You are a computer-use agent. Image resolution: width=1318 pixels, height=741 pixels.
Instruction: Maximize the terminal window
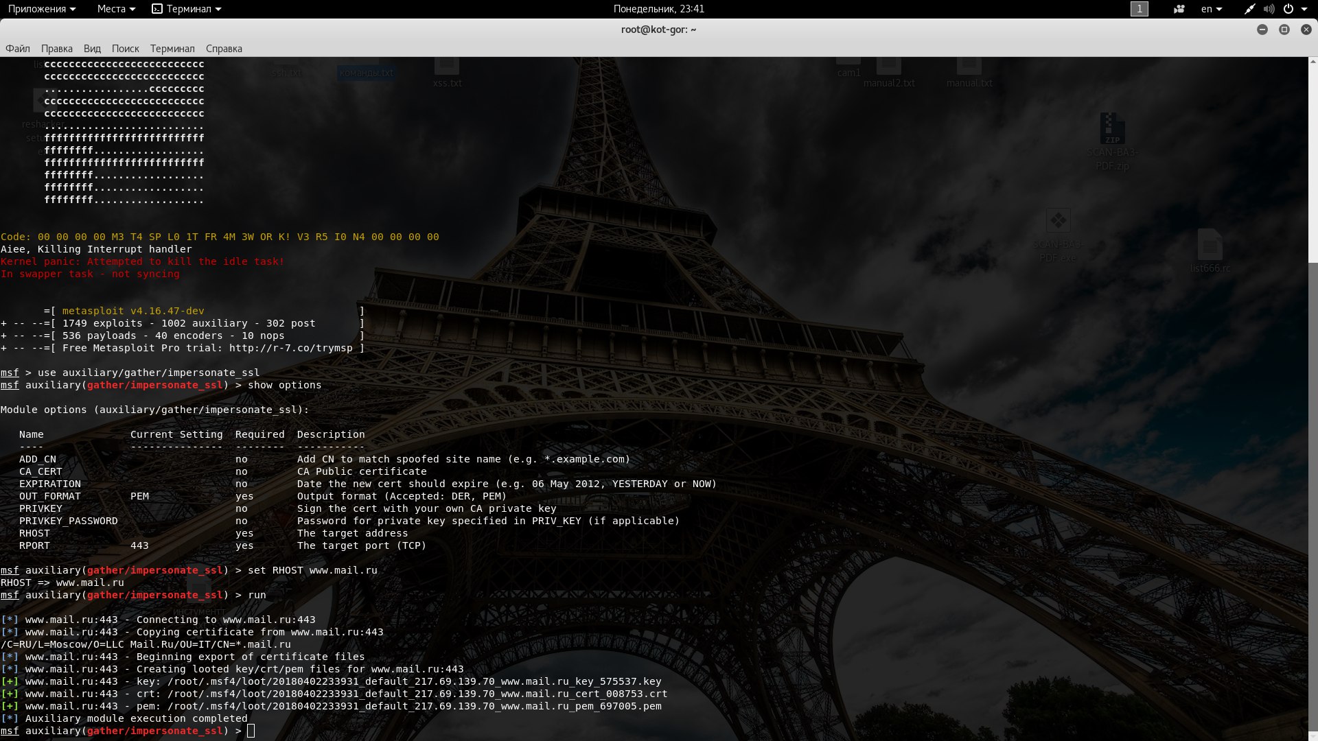pos(1284,30)
